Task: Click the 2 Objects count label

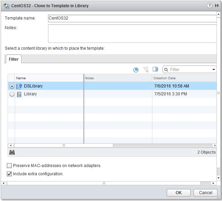Action: [207, 152]
